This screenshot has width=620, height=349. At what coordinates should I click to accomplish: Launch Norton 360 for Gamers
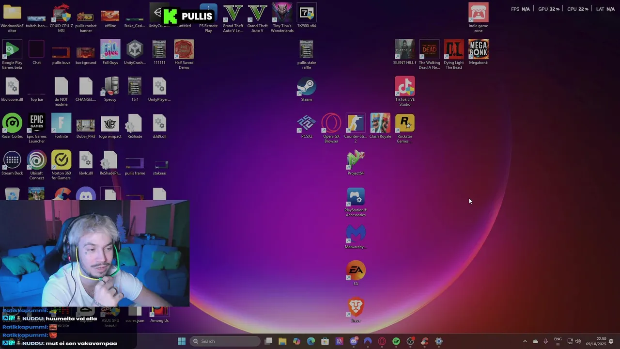click(x=61, y=165)
